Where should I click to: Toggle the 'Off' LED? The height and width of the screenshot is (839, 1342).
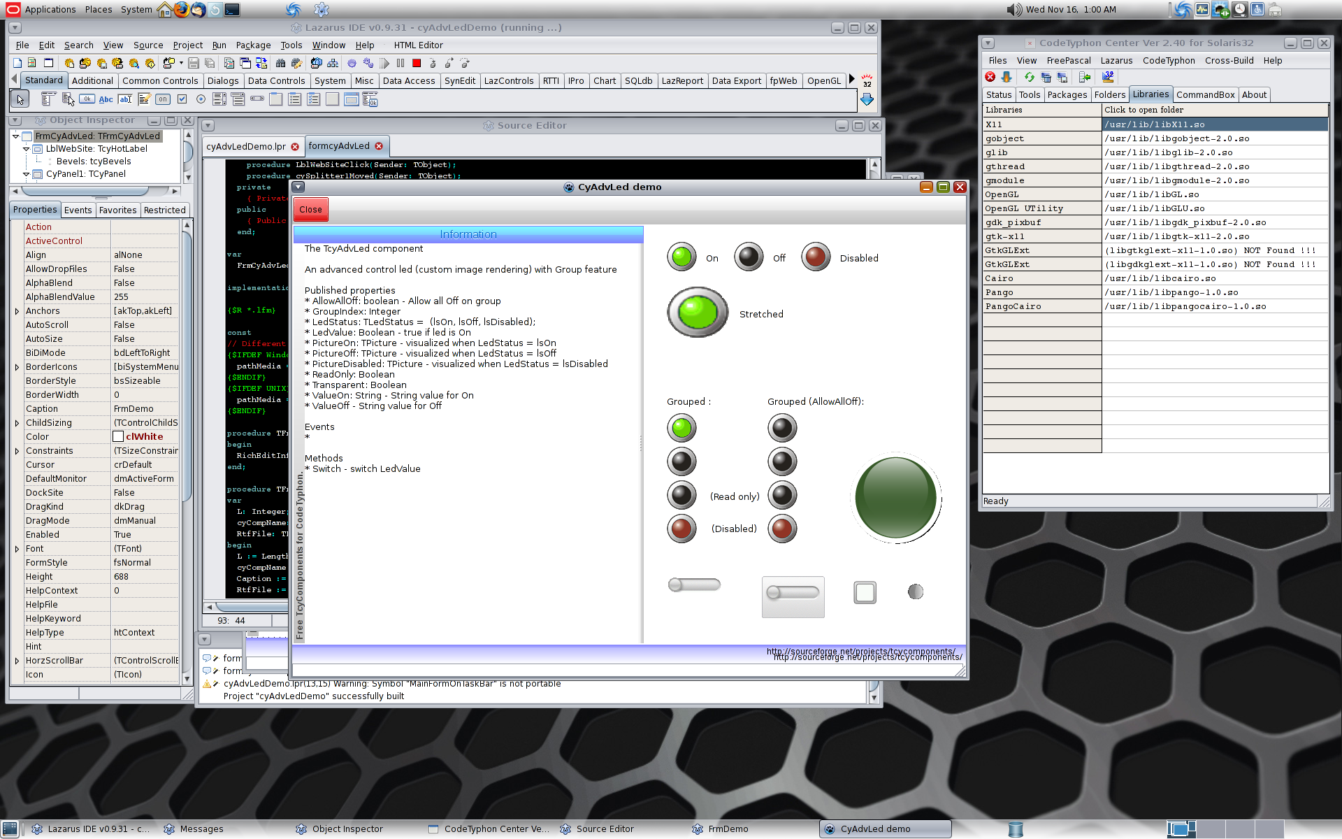(749, 257)
